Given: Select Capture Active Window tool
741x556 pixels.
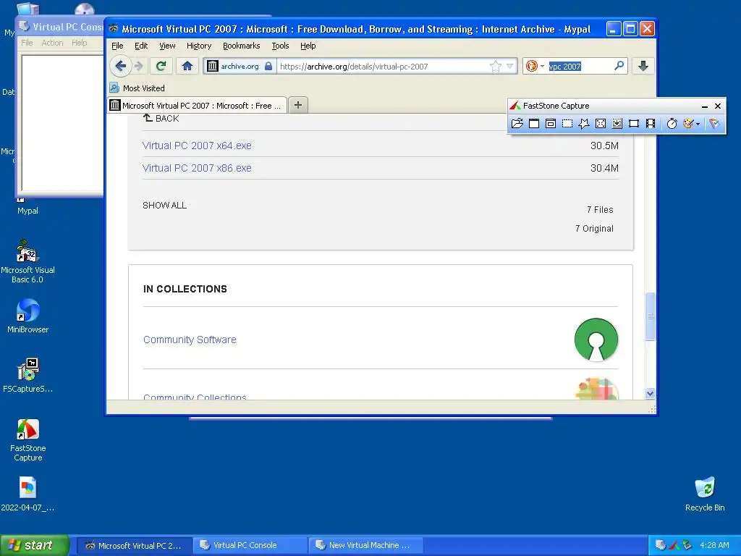Looking at the screenshot, I should click(x=534, y=123).
